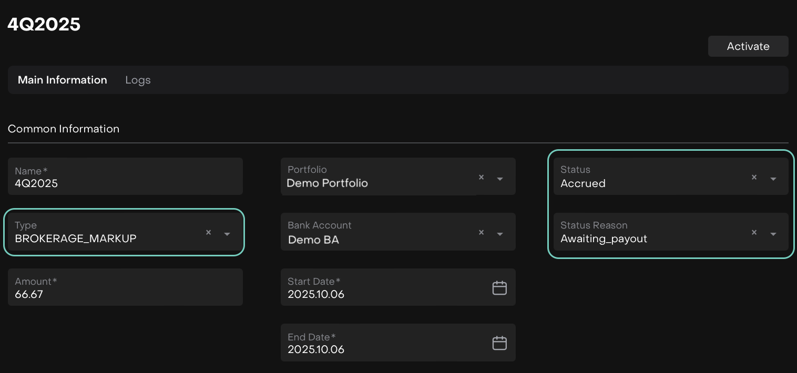Clear the Status field value
The image size is (797, 373).
[754, 178]
